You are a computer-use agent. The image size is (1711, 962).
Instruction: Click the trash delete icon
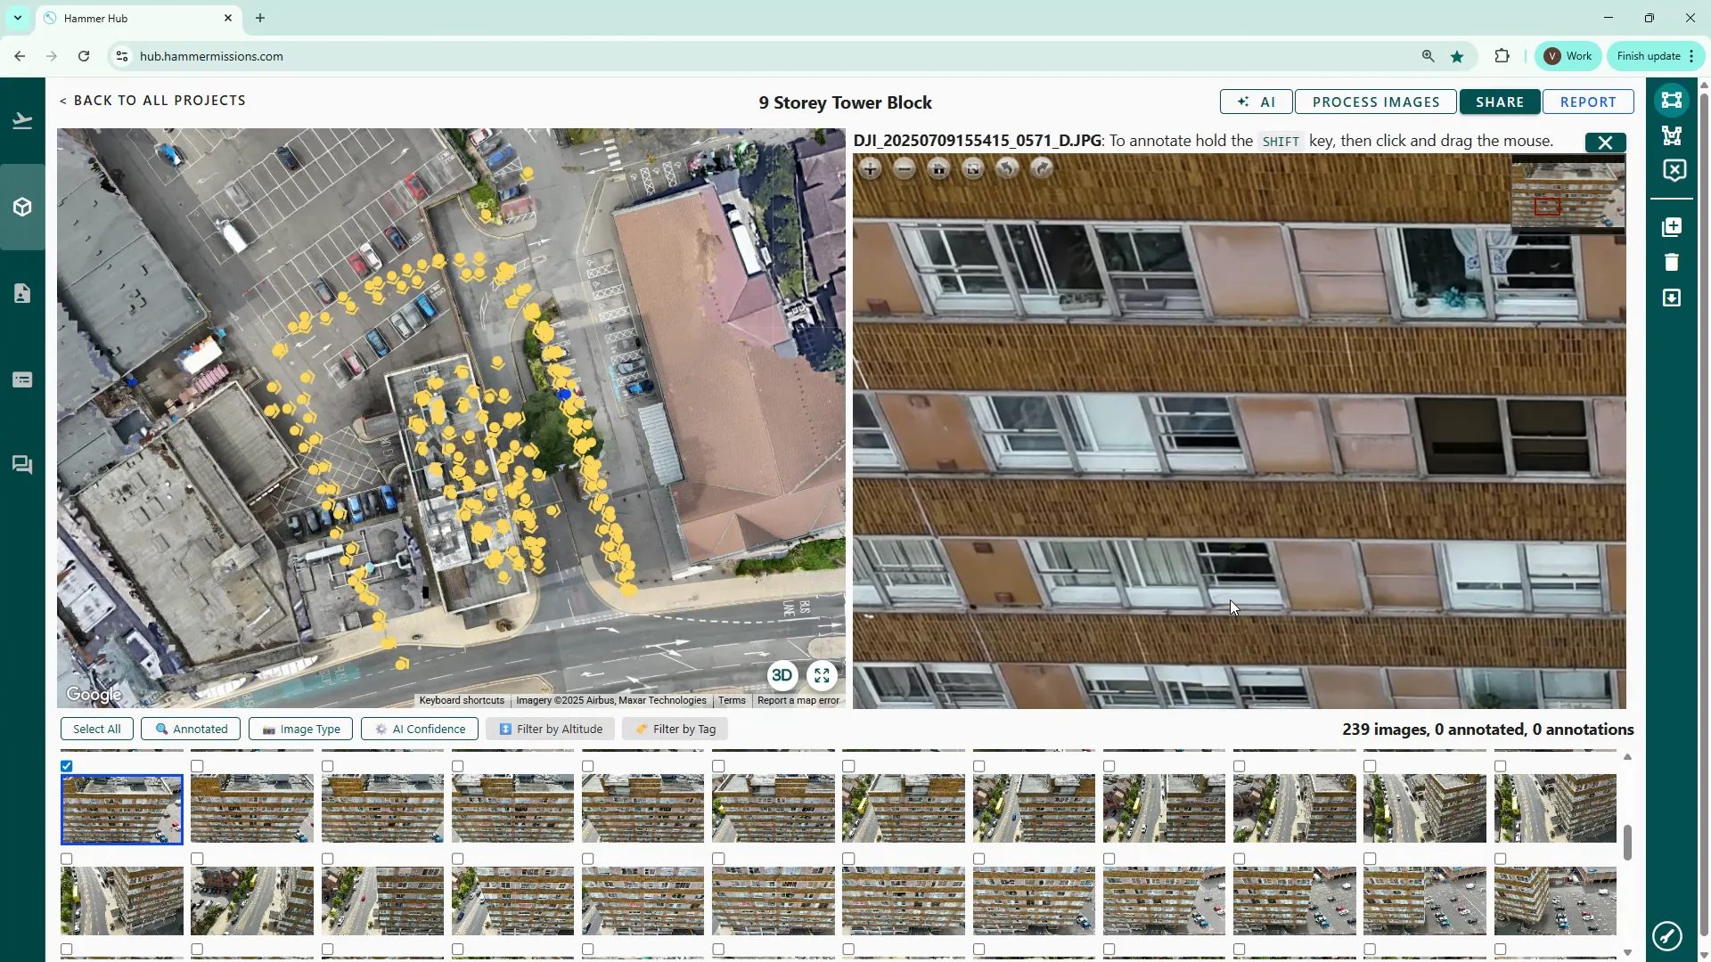pyautogui.click(x=1672, y=262)
